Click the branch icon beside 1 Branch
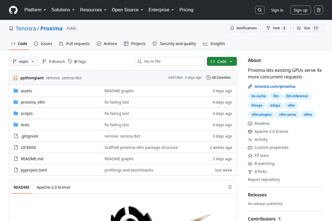The width and height of the screenshot is (332, 221). point(44,62)
